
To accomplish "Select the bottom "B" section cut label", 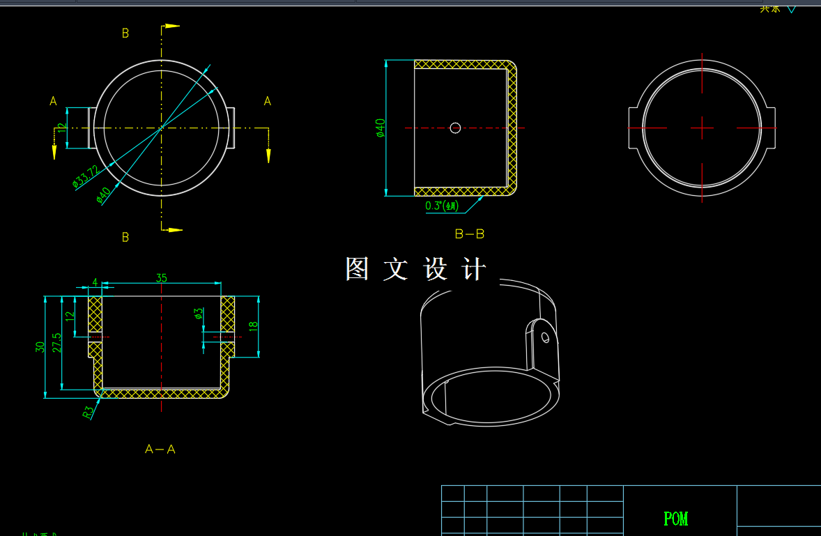I will coord(125,237).
